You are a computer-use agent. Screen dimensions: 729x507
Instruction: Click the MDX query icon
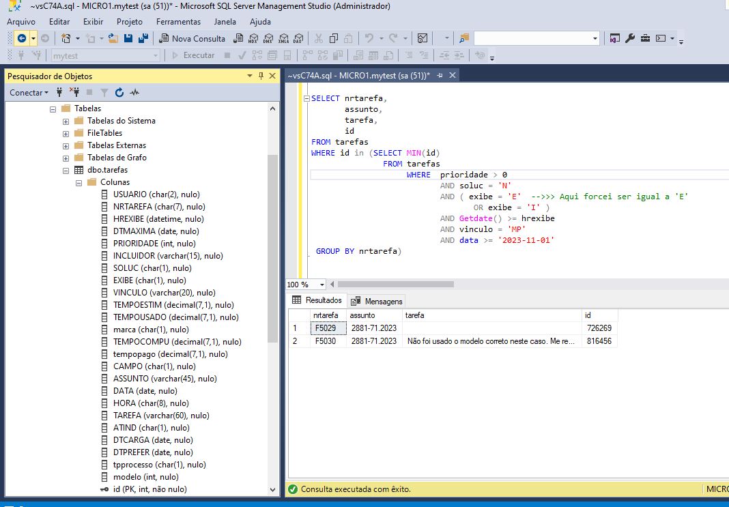click(x=253, y=38)
